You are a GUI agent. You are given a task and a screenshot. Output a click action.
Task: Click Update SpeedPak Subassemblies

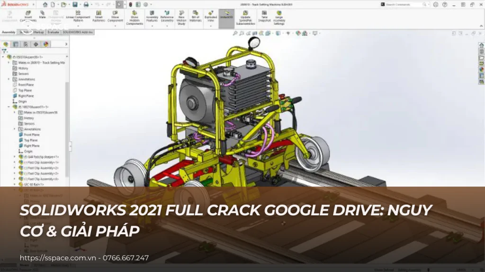click(245, 17)
